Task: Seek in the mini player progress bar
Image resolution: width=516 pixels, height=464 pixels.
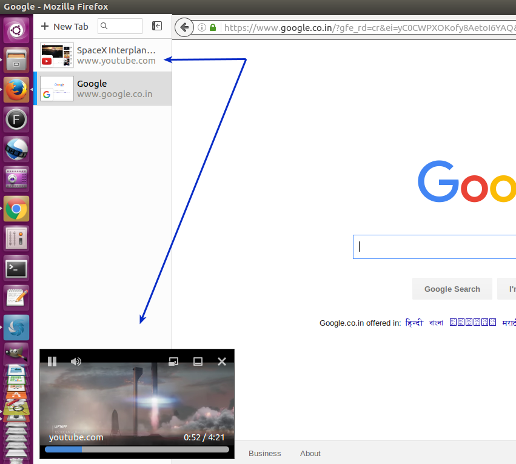Action: tap(137, 449)
